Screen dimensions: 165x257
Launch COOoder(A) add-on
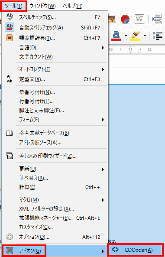point(136,250)
